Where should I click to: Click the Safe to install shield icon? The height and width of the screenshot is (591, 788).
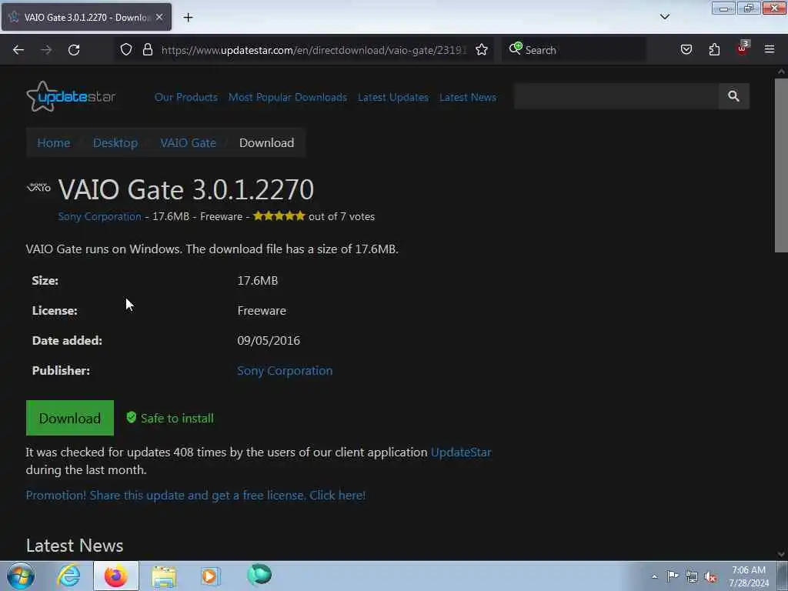click(x=131, y=418)
